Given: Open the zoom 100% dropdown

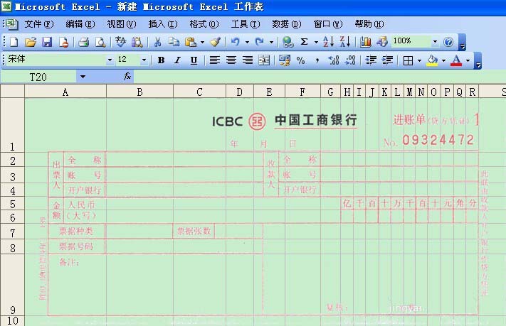Looking at the screenshot, I should click(x=435, y=42).
